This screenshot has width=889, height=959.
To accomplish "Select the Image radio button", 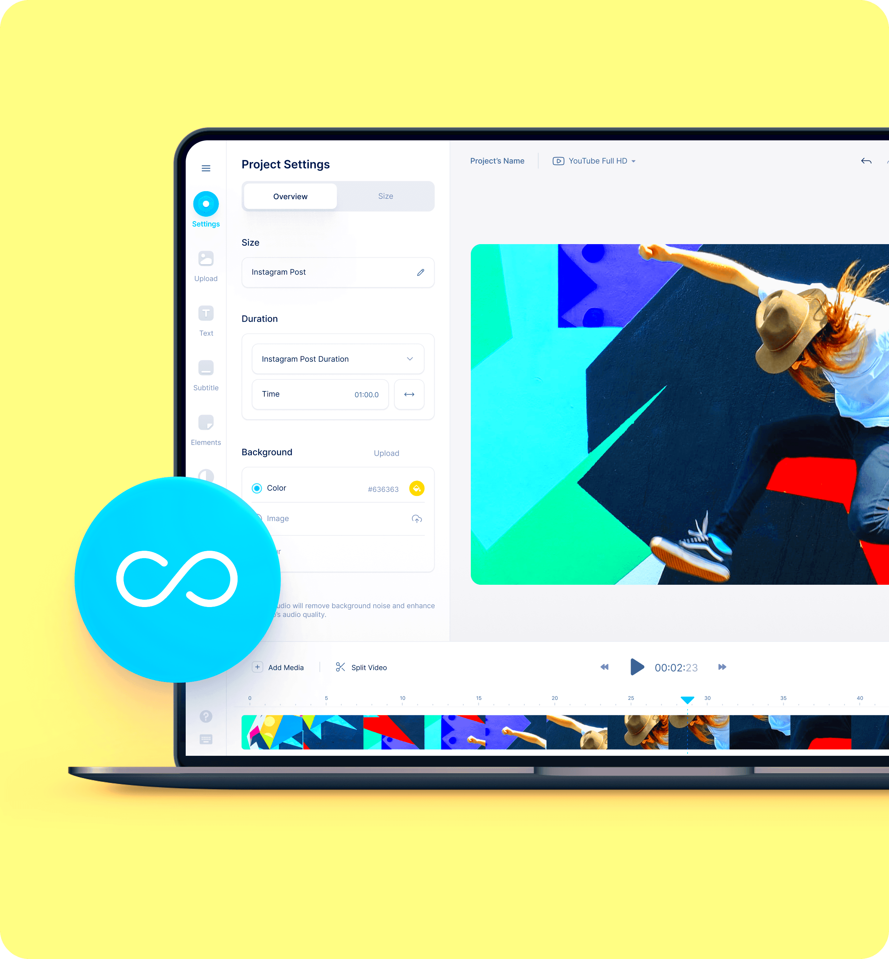I will coord(257,519).
